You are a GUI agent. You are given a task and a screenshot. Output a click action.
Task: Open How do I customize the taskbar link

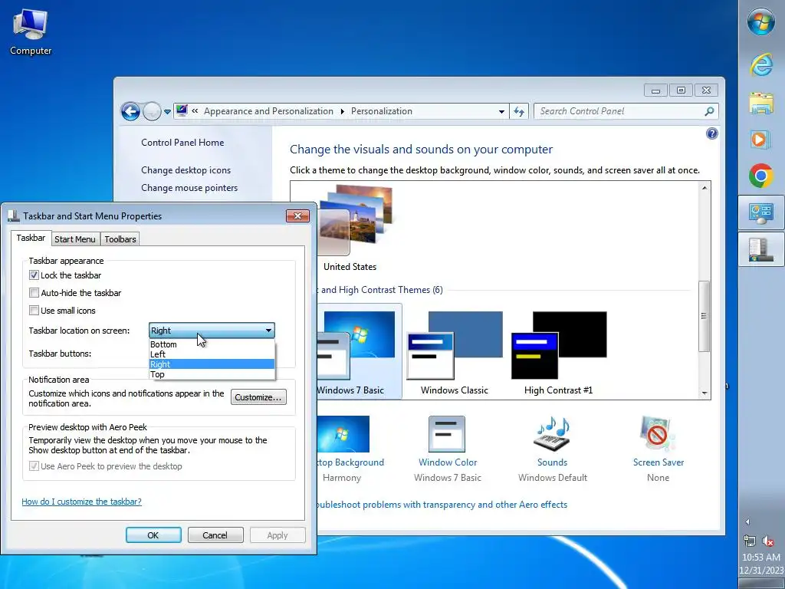[x=81, y=502]
